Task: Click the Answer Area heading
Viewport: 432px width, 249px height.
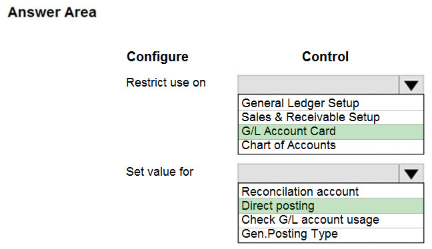Action: click(52, 13)
